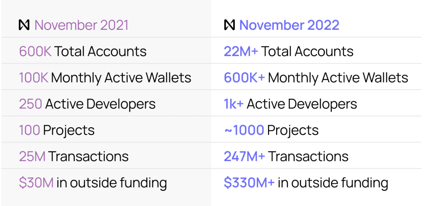Select 100K Monthly Active Wallets text
The image size is (425, 206).
105,78
